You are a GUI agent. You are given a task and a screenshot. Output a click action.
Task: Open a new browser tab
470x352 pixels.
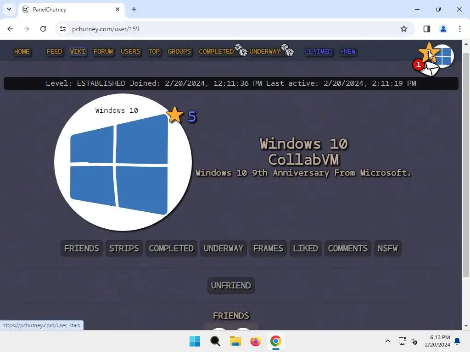134,9
